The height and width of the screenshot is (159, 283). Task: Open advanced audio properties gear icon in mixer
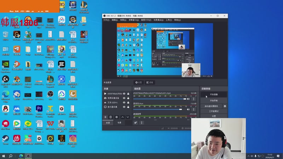(x=135, y=123)
